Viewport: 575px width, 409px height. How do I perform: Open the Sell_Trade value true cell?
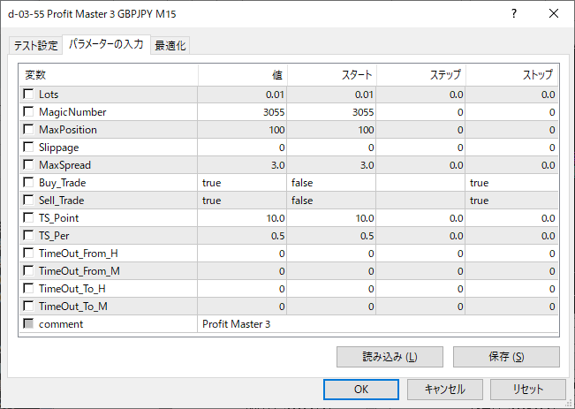(243, 201)
